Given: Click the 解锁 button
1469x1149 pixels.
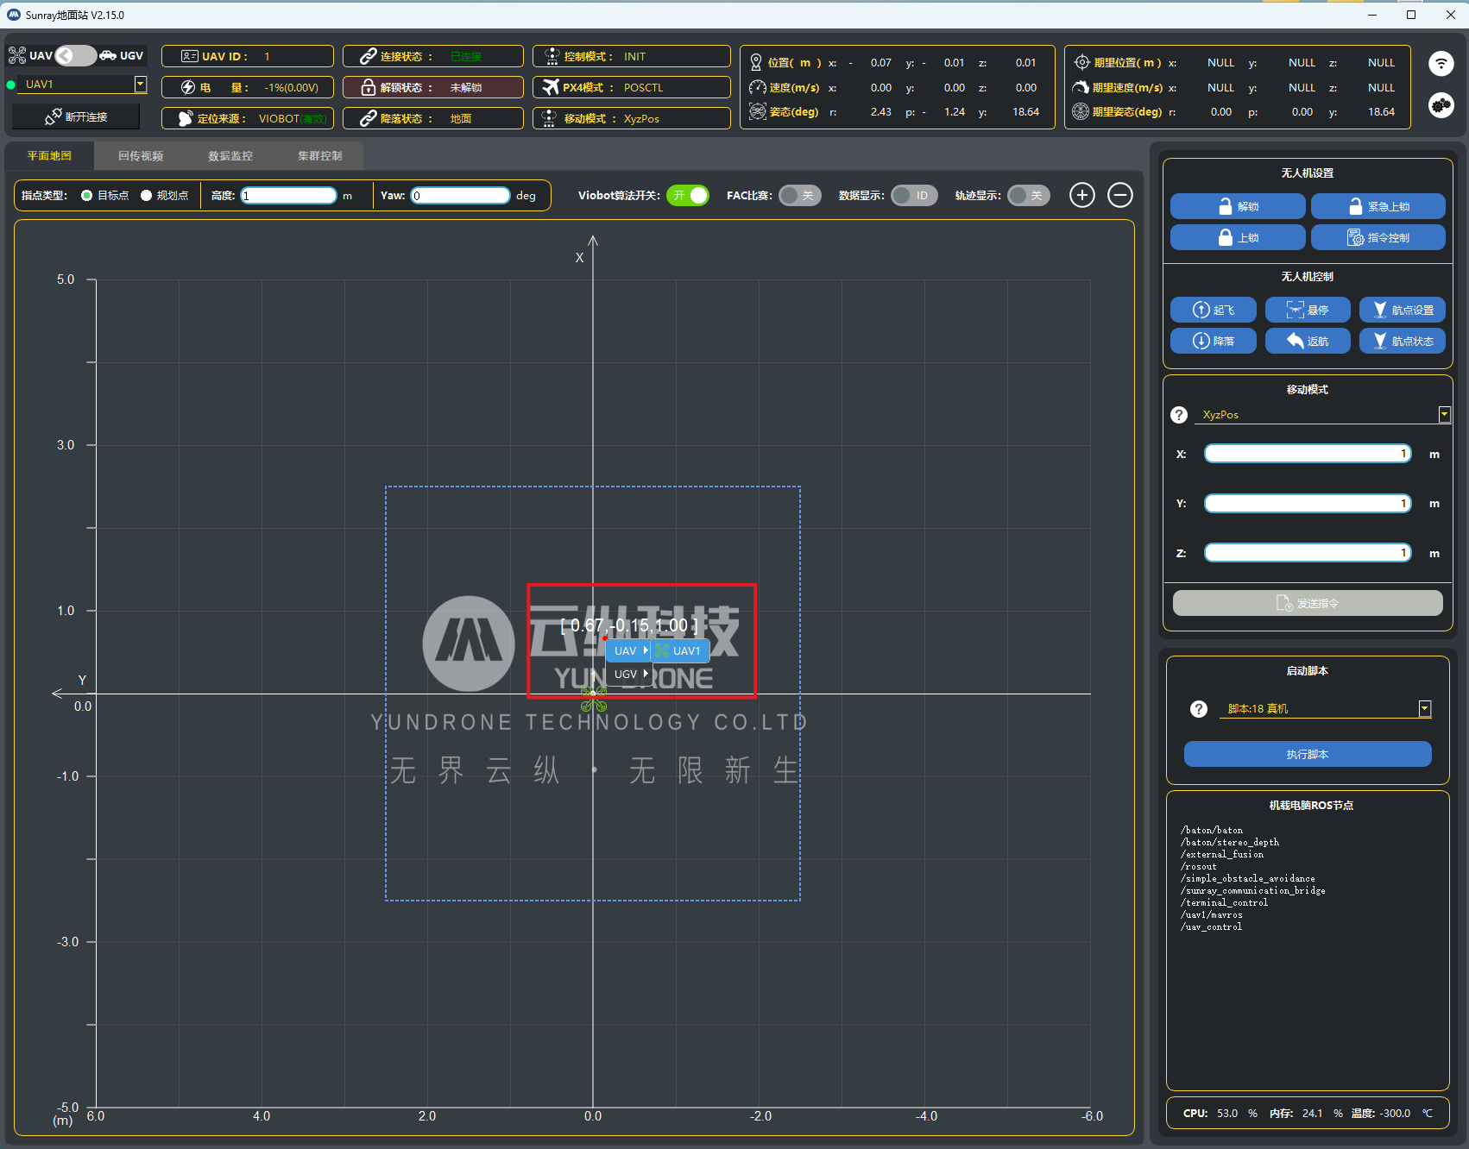Looking at the screenshot, I should pos(1238,206).
